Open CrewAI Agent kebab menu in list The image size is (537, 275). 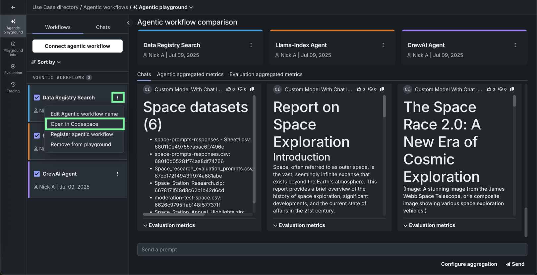point(117,174)
